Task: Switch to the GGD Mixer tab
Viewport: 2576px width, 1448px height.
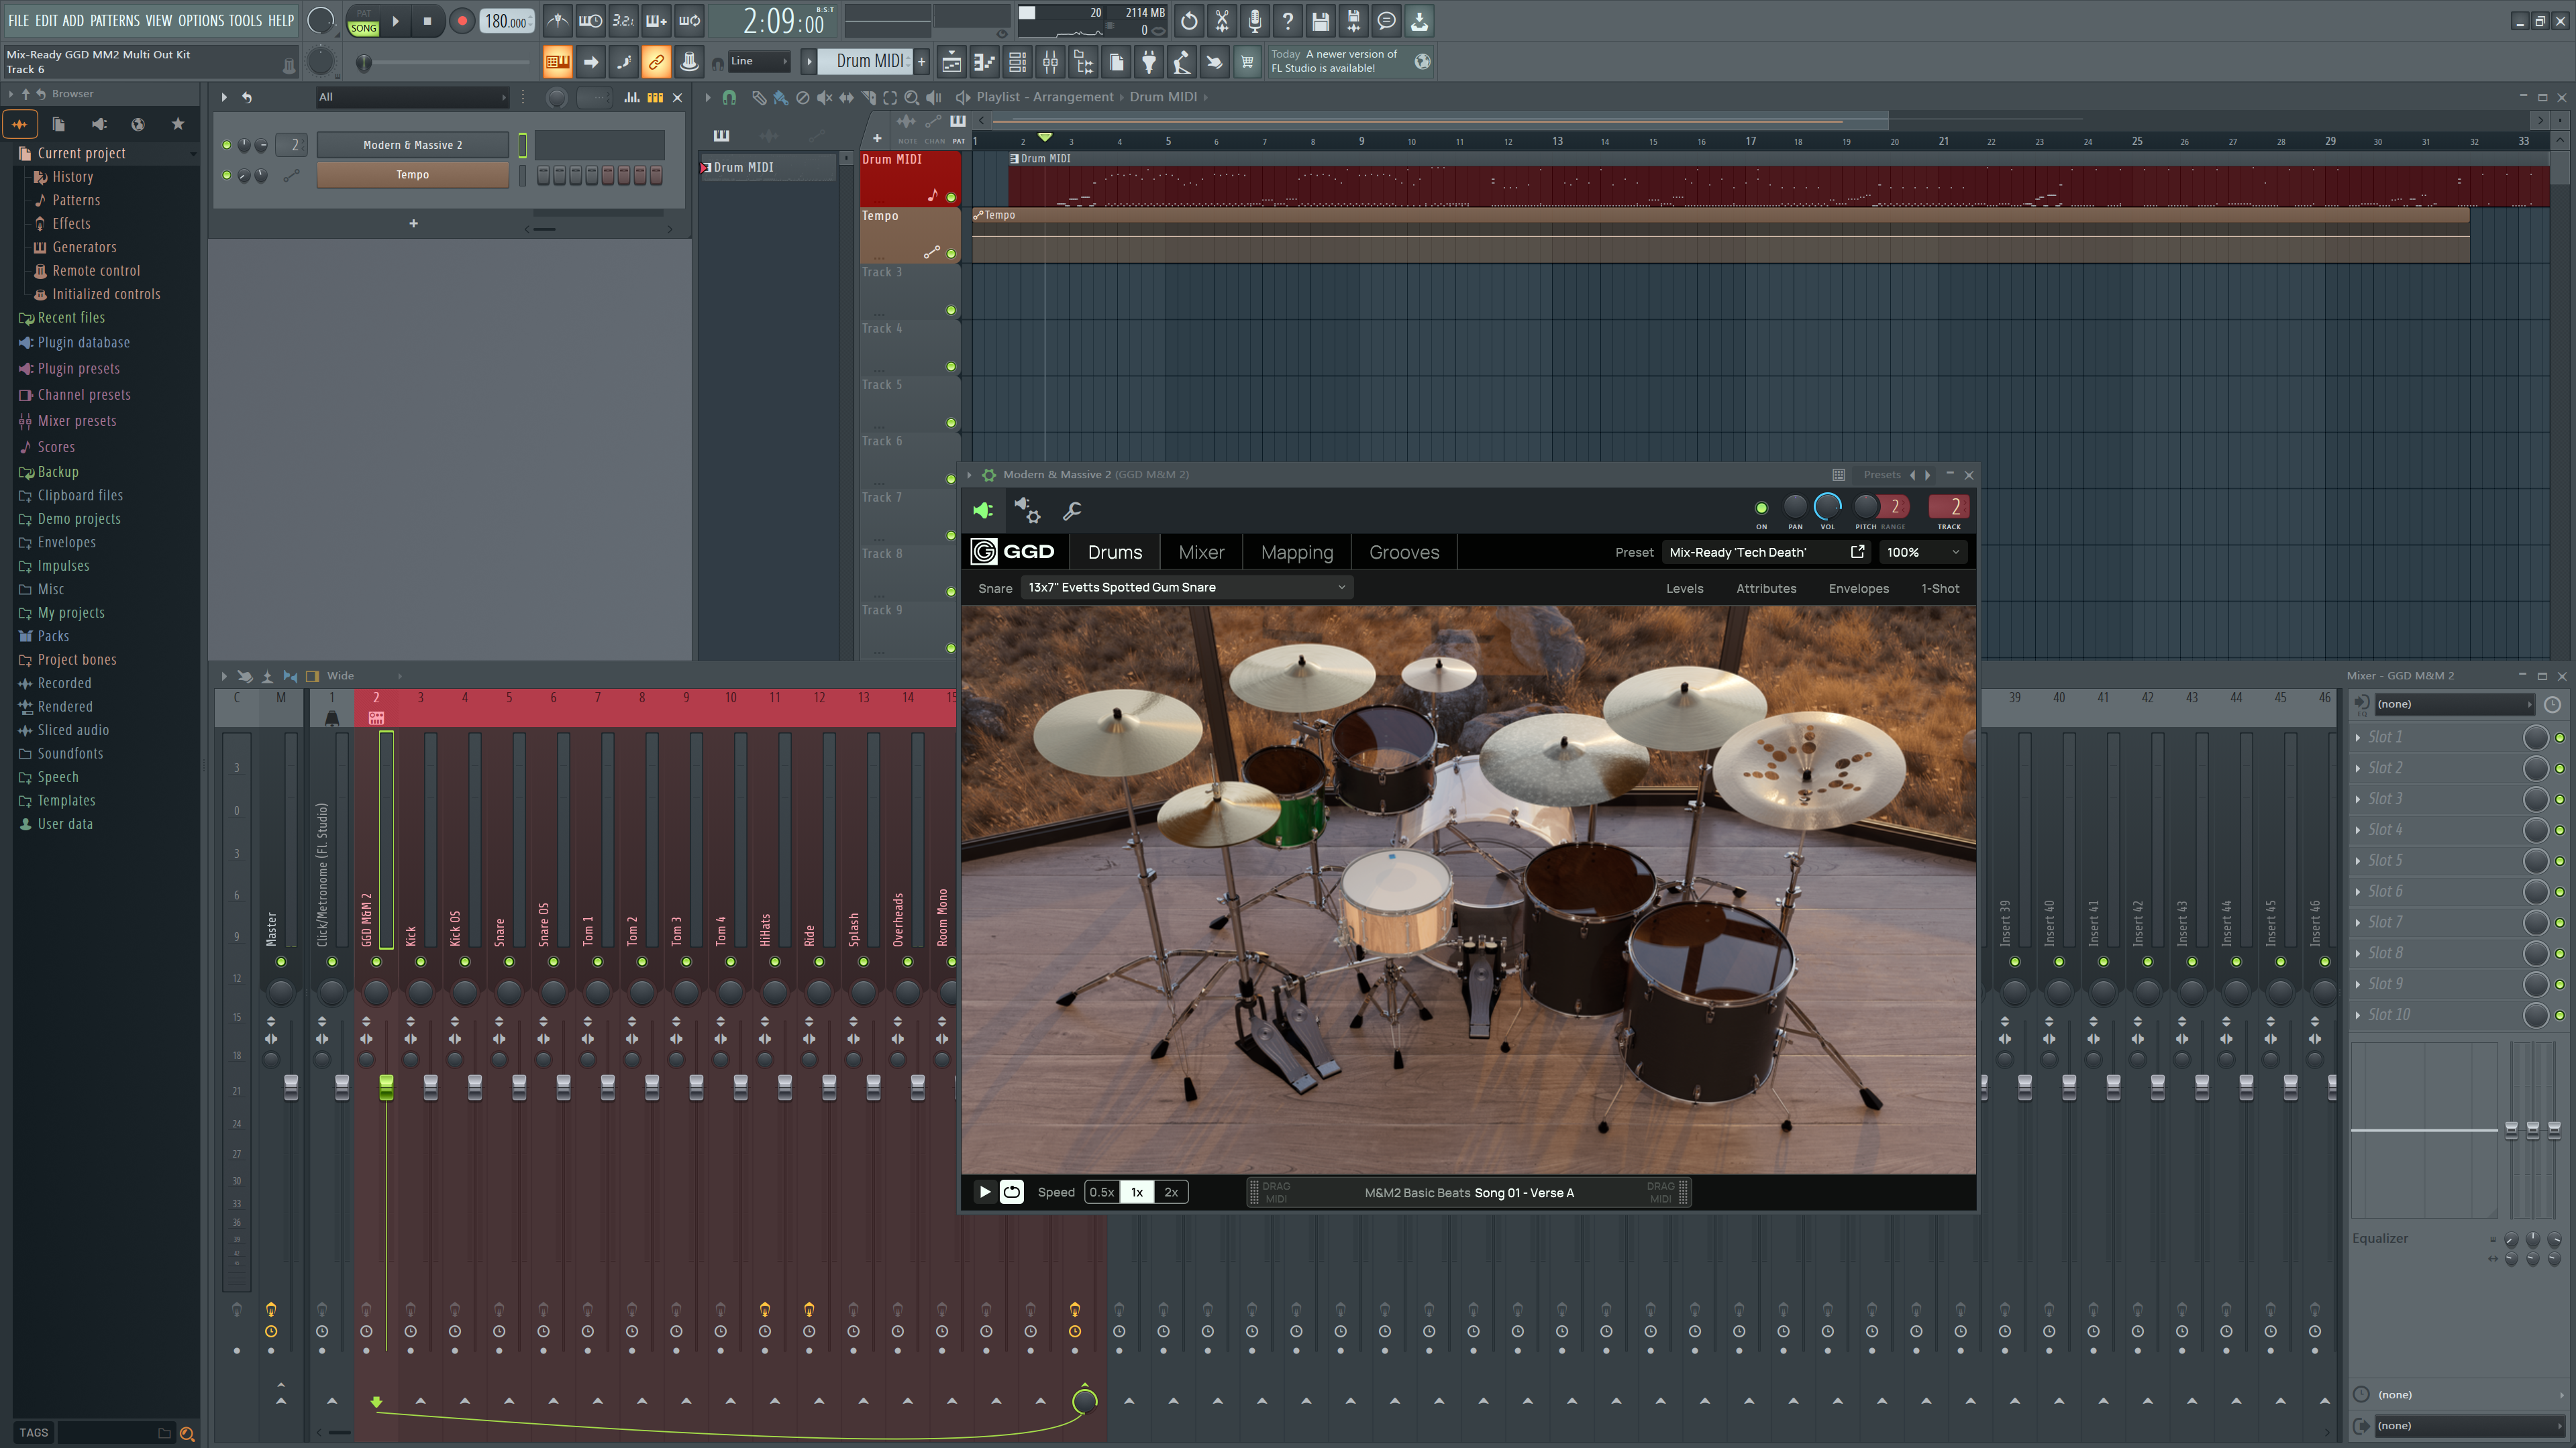Action: coord(1201,551)
